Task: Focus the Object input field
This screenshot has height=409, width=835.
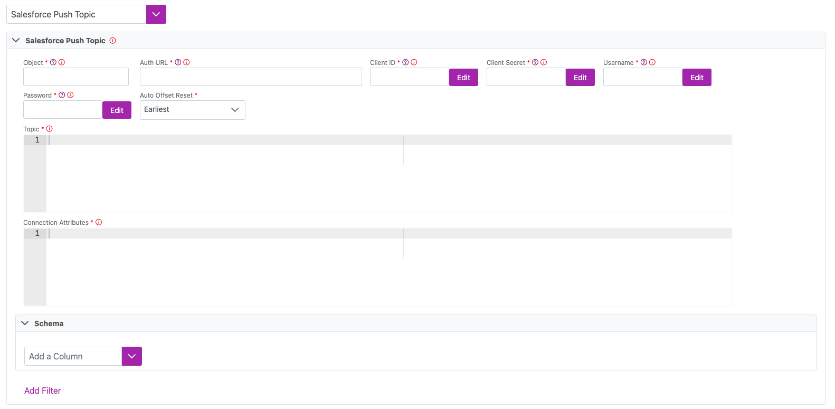Action: (x=76, y=77)
